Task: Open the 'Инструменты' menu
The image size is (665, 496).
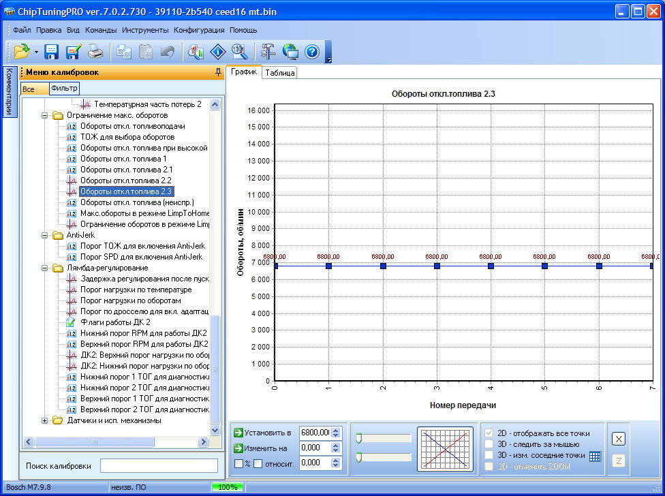Action: (x=145, y=30)
